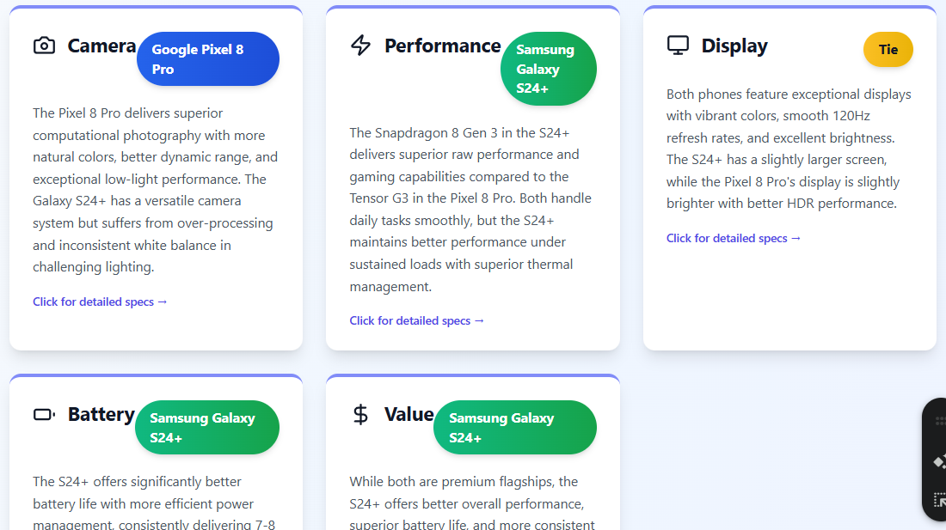Click the dollar sign Value icon

pyautogui.click(x=361, y=414)
